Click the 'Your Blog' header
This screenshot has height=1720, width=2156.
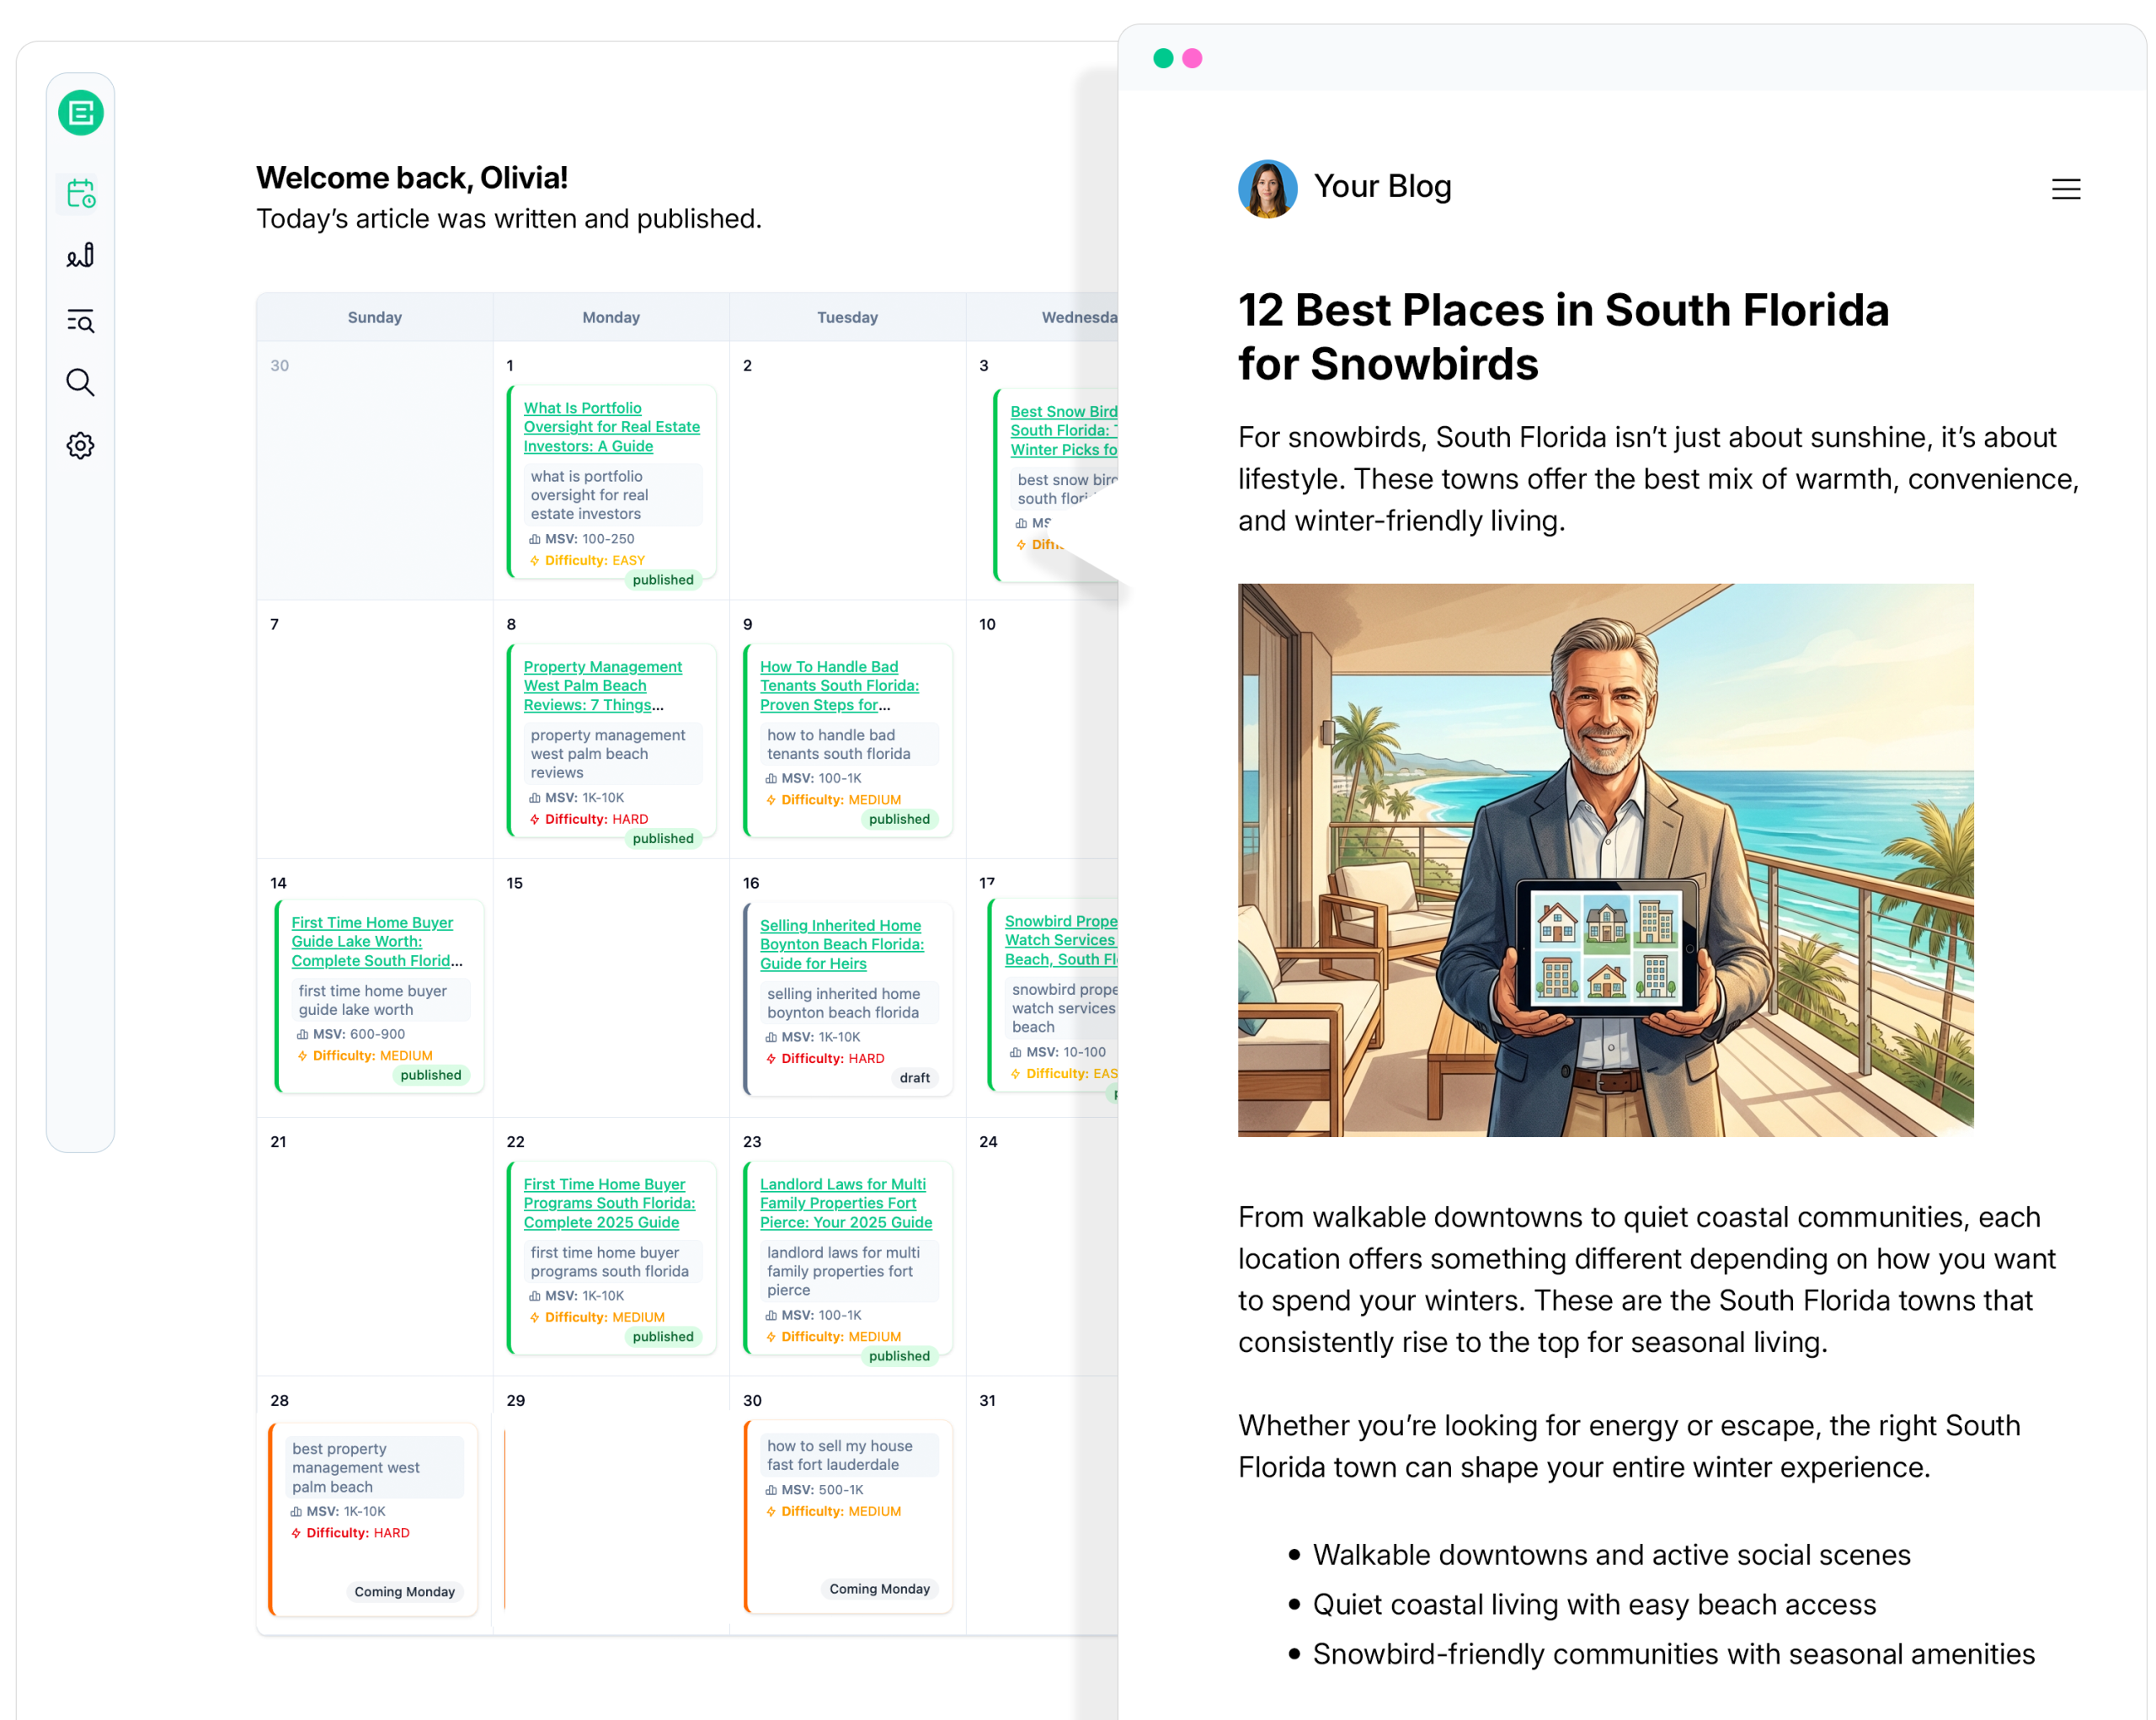[x=1384, y=186]
